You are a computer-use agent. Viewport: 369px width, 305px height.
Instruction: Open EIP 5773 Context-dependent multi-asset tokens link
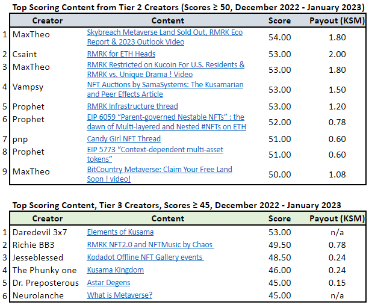(155, 154)
